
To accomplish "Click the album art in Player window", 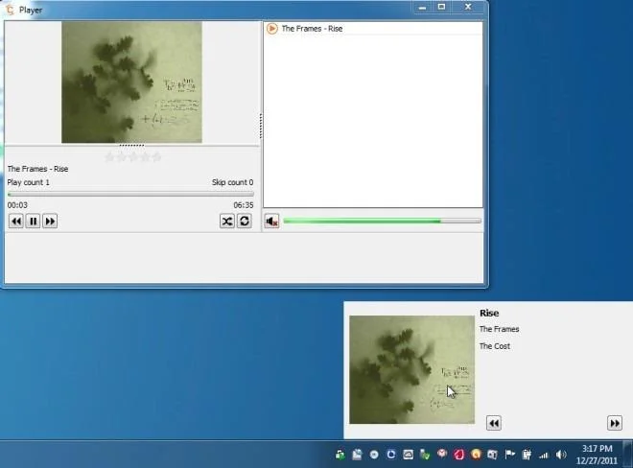I will pos(131,82).
